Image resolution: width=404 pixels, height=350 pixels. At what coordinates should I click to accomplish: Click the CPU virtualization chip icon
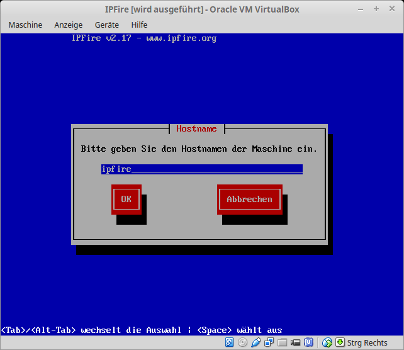pyautogui.click(x=308, y=342)
